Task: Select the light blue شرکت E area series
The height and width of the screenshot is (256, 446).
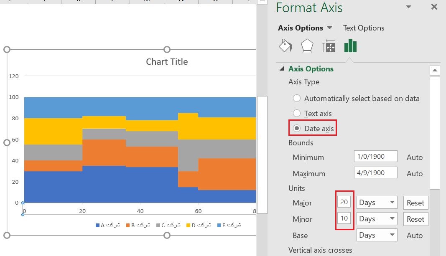Action: (x=139, y=106)
